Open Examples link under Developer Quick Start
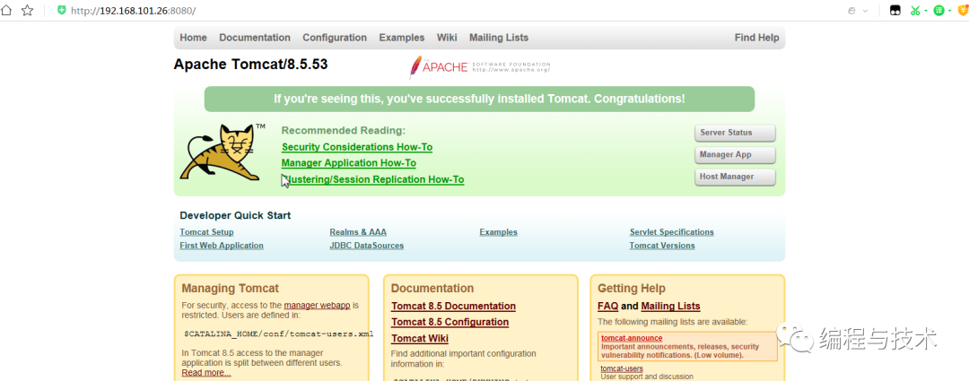The image size is (969, 381). [x=499, y=232]
